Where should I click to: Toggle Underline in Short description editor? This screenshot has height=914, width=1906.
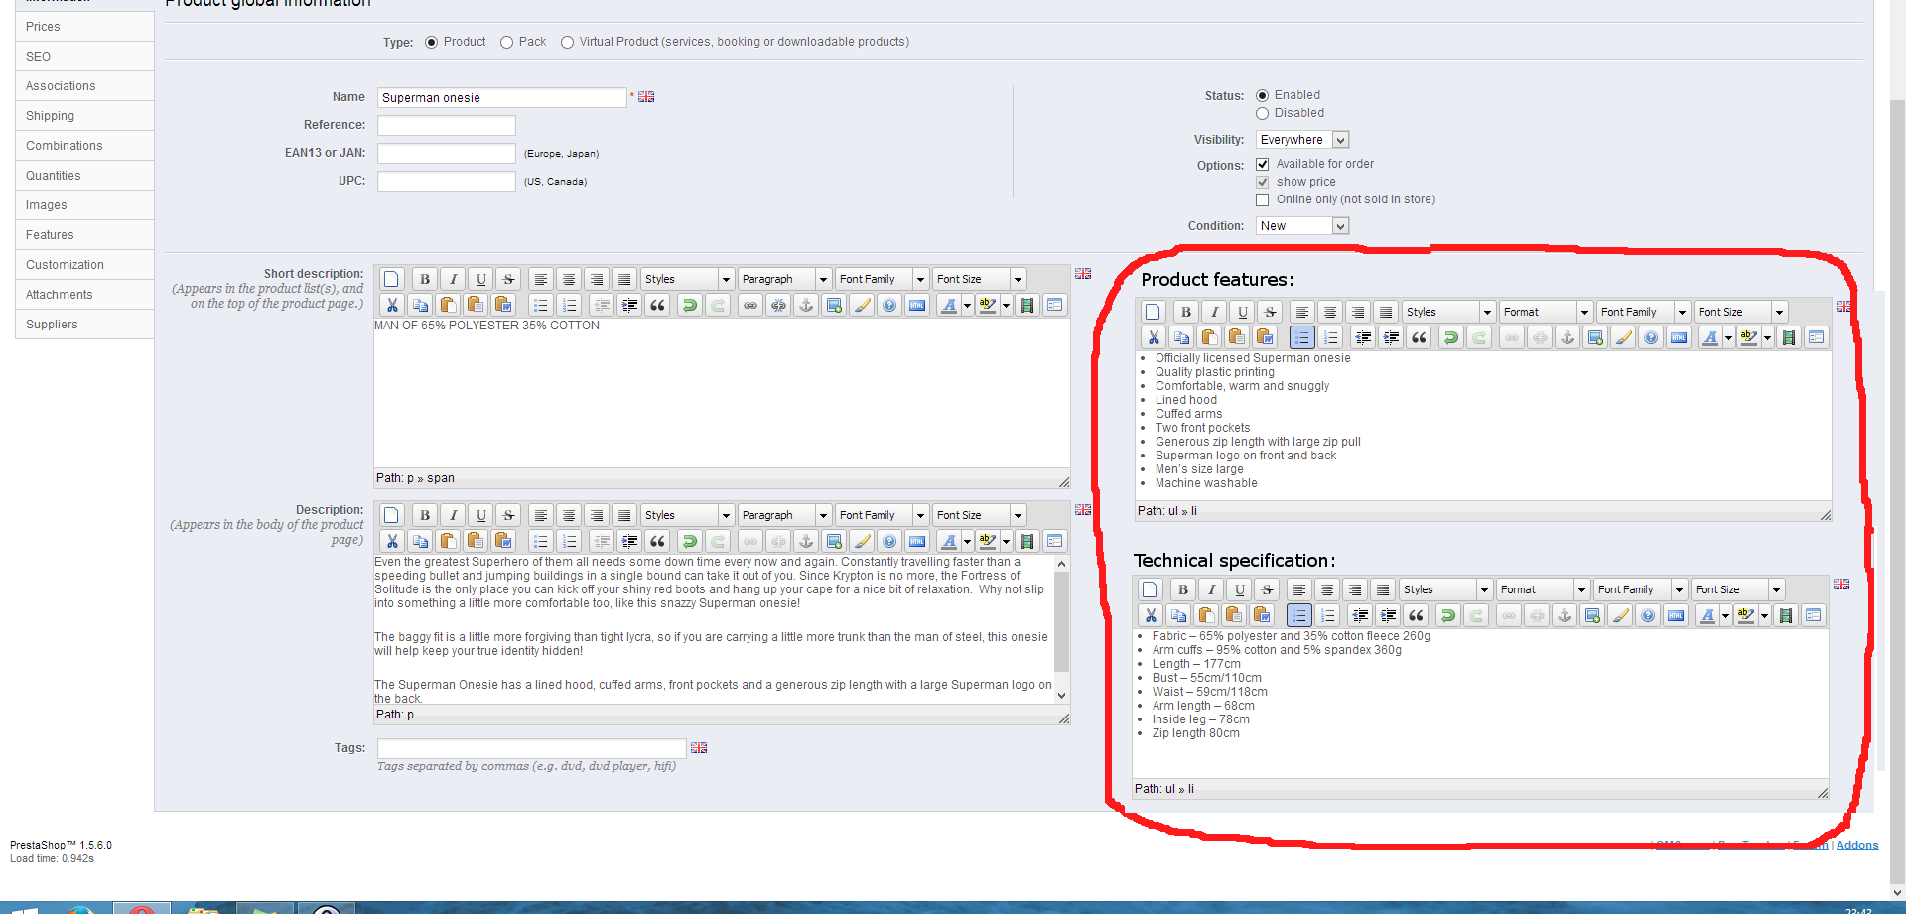tap(480, 279)
